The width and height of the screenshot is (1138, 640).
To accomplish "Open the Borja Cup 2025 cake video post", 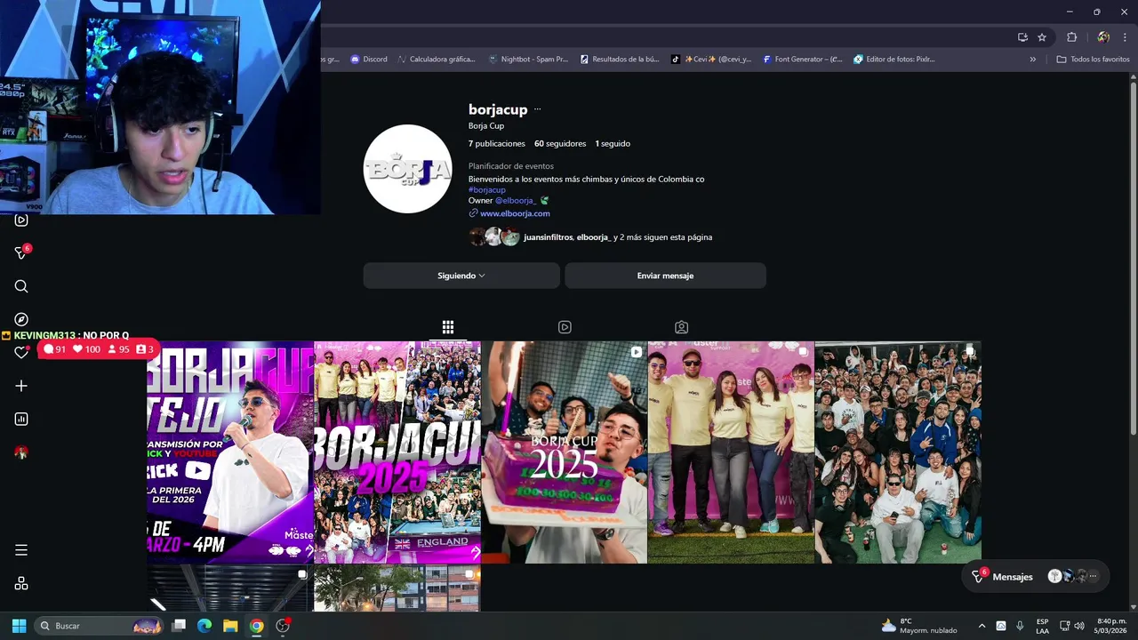I will [x=565, y=452].
